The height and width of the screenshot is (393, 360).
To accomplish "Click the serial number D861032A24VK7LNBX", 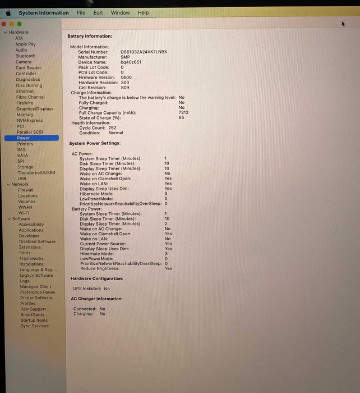I will tap(144, 52).
